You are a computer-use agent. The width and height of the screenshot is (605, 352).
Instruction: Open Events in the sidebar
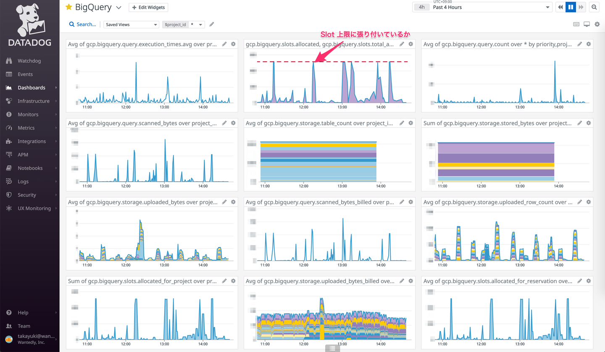pos(25,74)
